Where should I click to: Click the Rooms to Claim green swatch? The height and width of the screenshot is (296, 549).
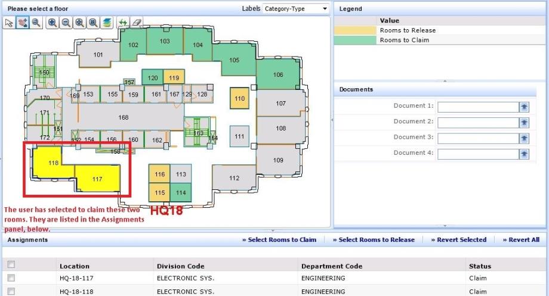pos(355,40)
